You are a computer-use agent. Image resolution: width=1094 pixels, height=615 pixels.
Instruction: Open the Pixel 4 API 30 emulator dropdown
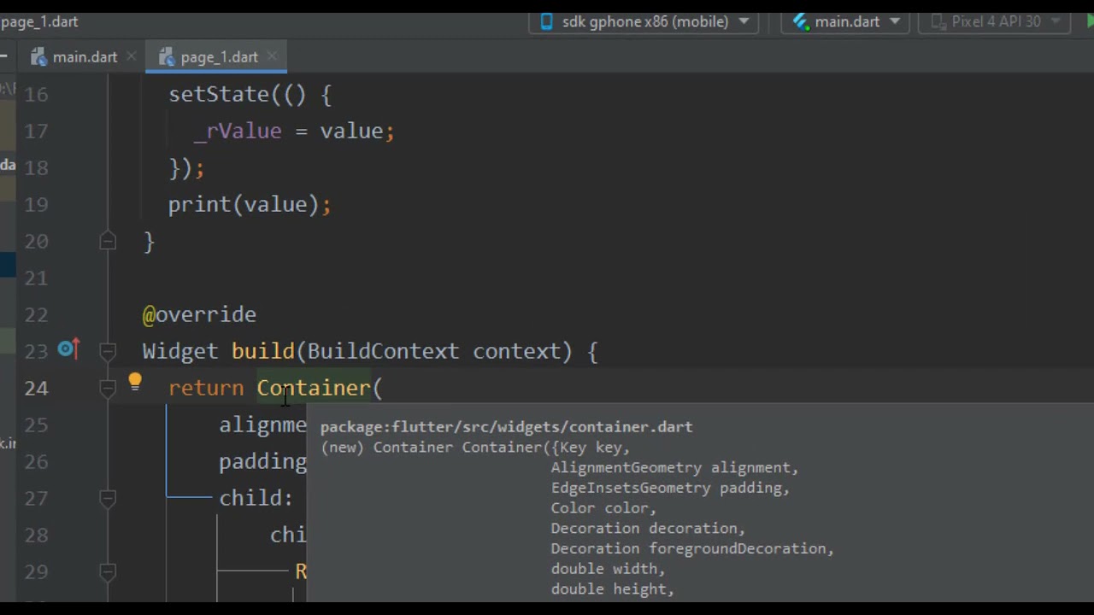tap(995, 21)
